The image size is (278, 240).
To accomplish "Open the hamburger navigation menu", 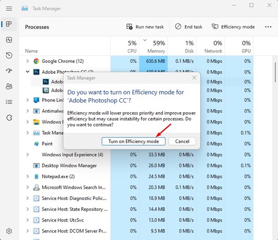I will (9, 8).
